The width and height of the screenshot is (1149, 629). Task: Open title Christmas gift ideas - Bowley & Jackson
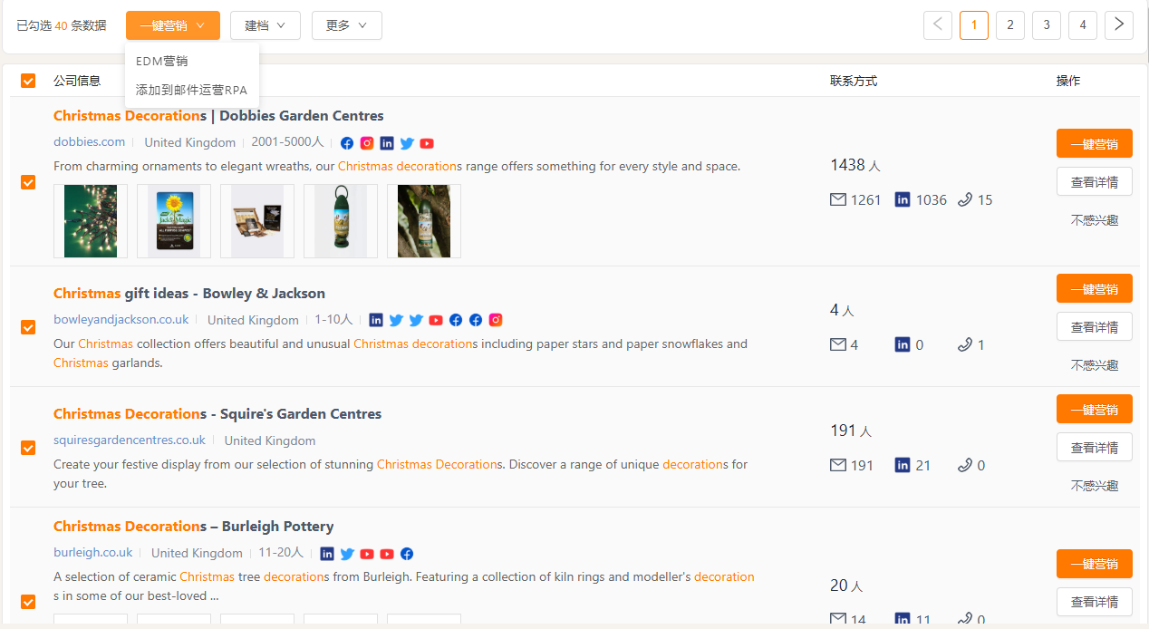tap(189, 294)
